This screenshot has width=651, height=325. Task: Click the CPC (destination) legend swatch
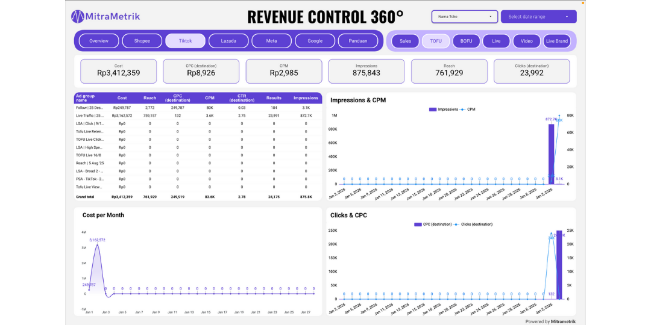coord(418,224)
